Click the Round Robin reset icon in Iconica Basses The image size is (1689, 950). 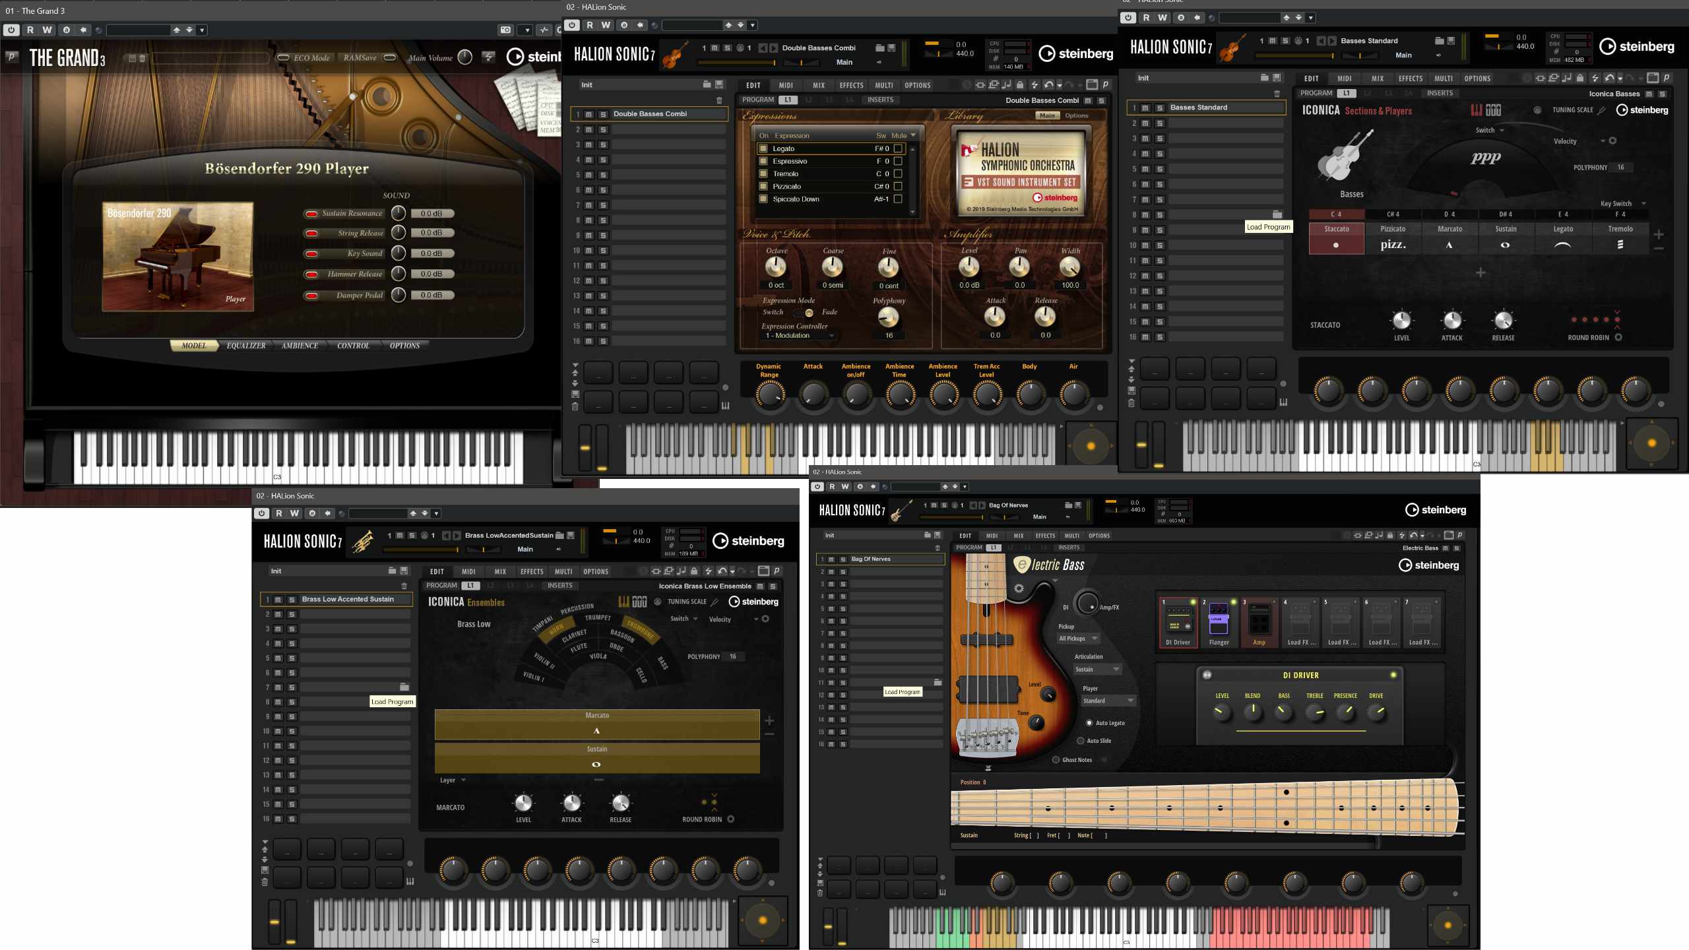point(1618,337)
